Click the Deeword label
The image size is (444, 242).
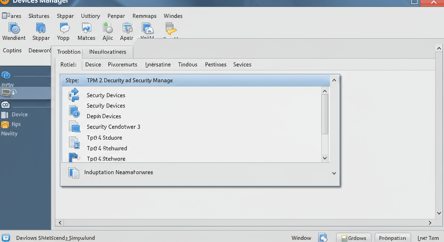40,50
